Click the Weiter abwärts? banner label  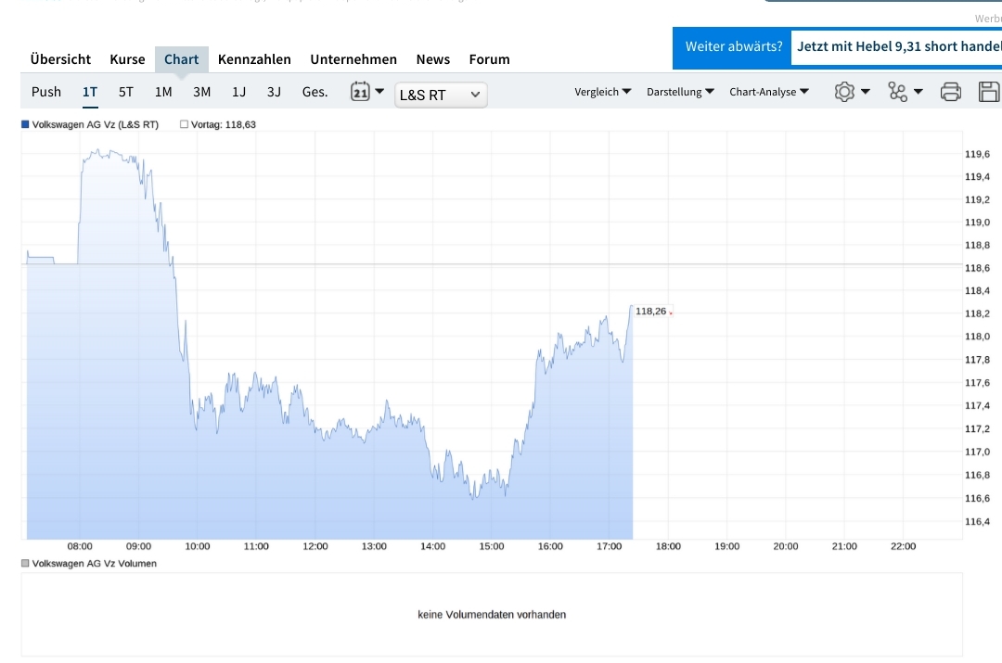(x=734, y=46)
